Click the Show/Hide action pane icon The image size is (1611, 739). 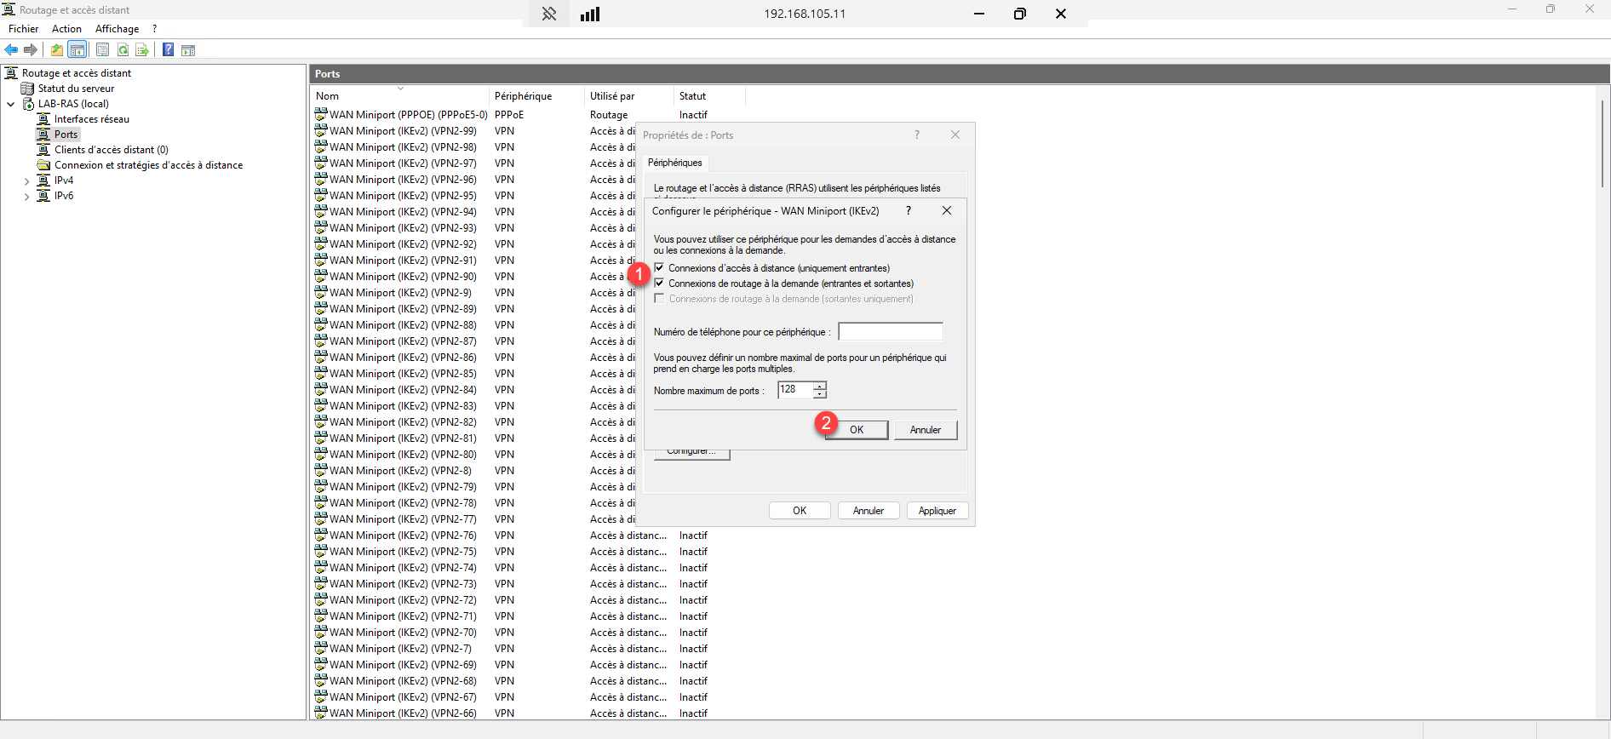pos(188,50)
